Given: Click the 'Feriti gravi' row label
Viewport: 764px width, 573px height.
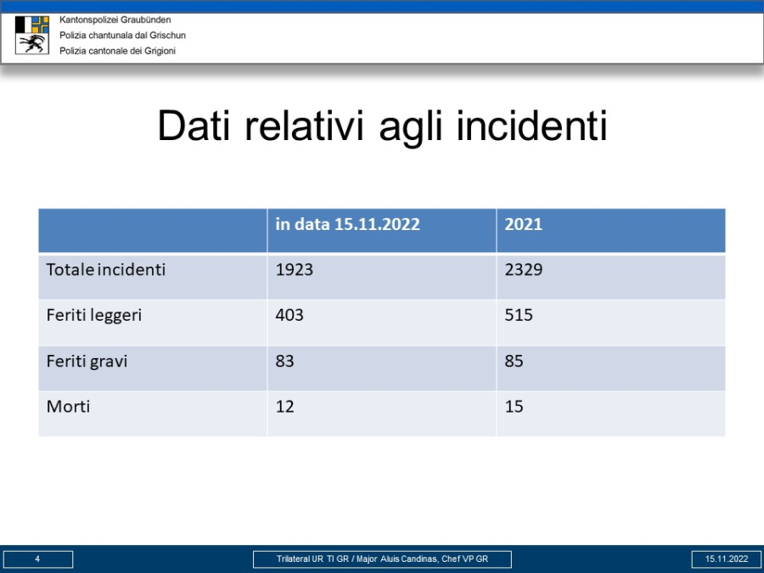Looking at the screenshot, I should pos(87,361).
